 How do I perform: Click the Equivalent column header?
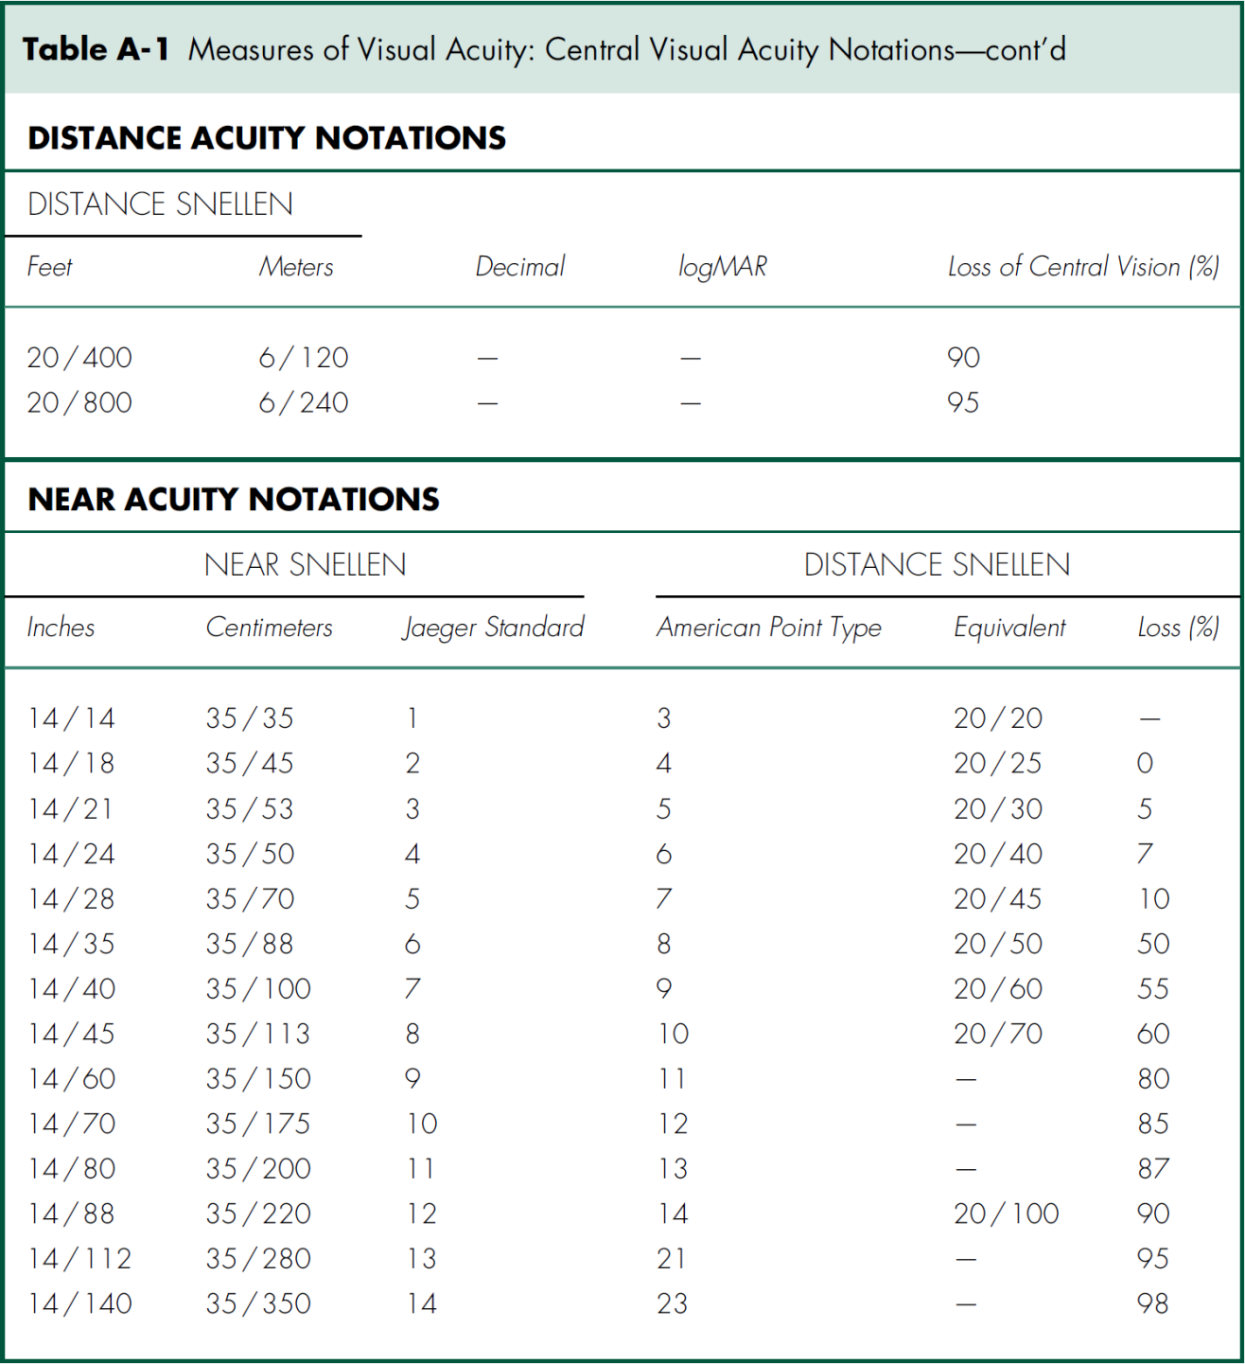1009,628
